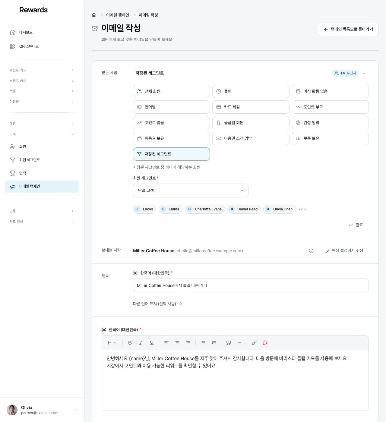Viewport: 386px width, 422px height.
Task: Add a hyperlink using the link icon
Action: (x=254, y=343)
